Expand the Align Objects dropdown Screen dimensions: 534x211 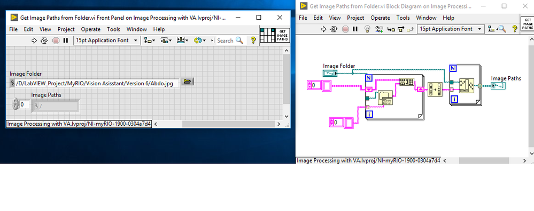(x=149, y=40)
